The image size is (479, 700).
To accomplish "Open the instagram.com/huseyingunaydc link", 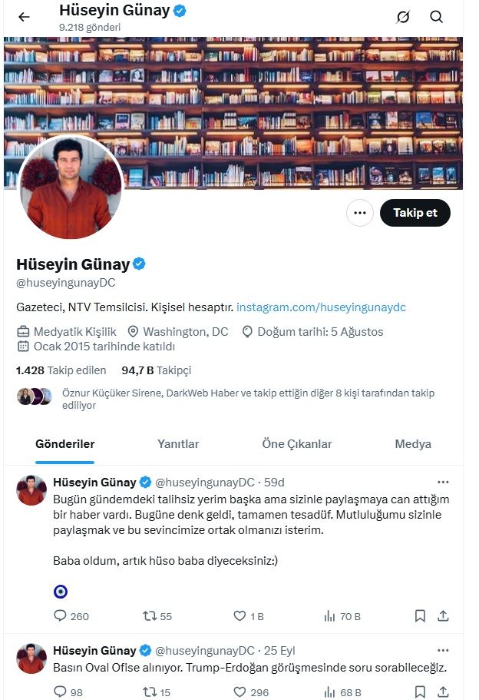I will click(x=321, y=307).
